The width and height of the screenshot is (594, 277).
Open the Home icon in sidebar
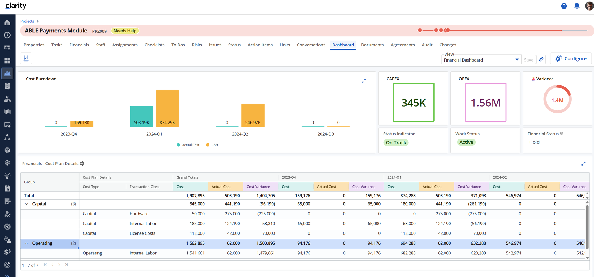pyautogui.click(x=7, y=23)
